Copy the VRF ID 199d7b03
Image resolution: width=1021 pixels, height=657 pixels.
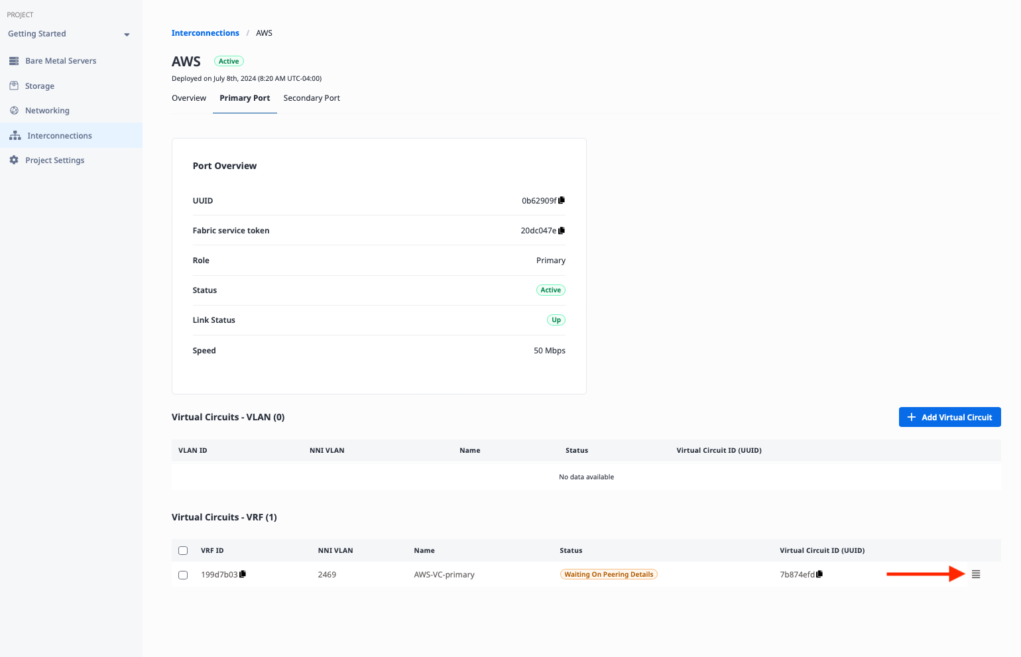[243, 574]
